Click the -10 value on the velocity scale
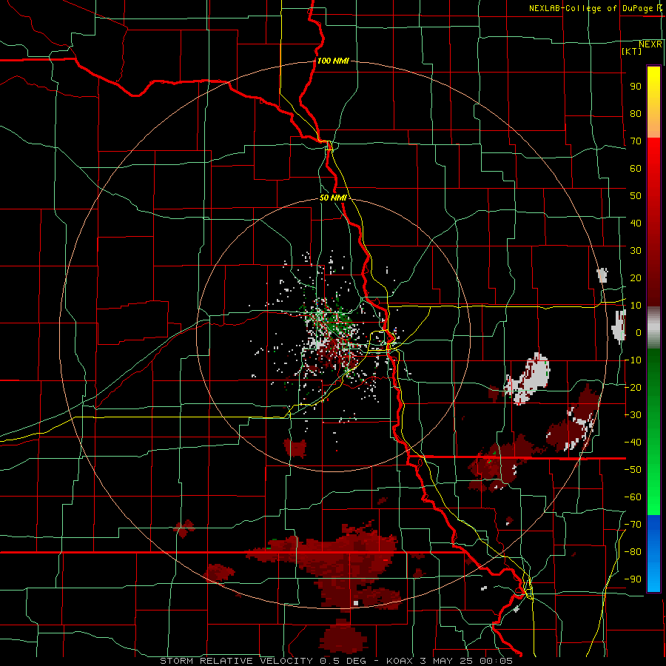This screenshot has width=666, height=666. [x=633, y=360]
